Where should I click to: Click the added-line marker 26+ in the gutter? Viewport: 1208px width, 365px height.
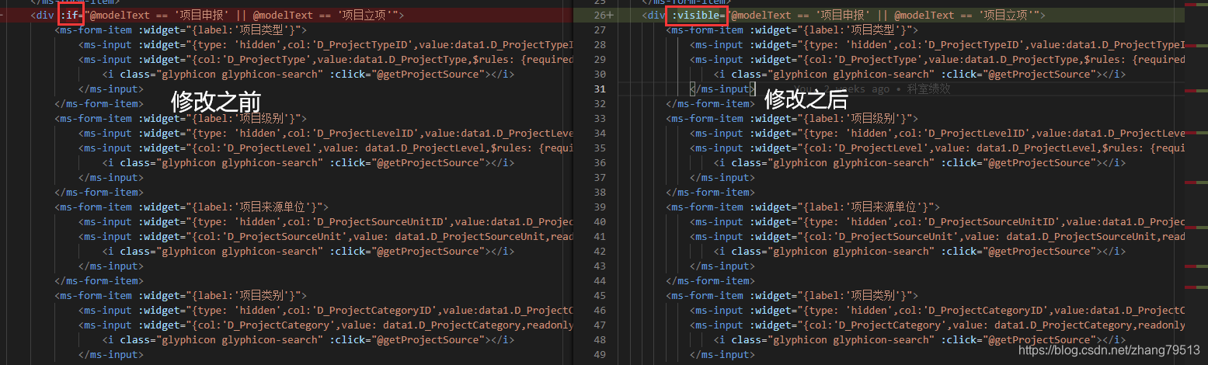click(x=602, y=15)
